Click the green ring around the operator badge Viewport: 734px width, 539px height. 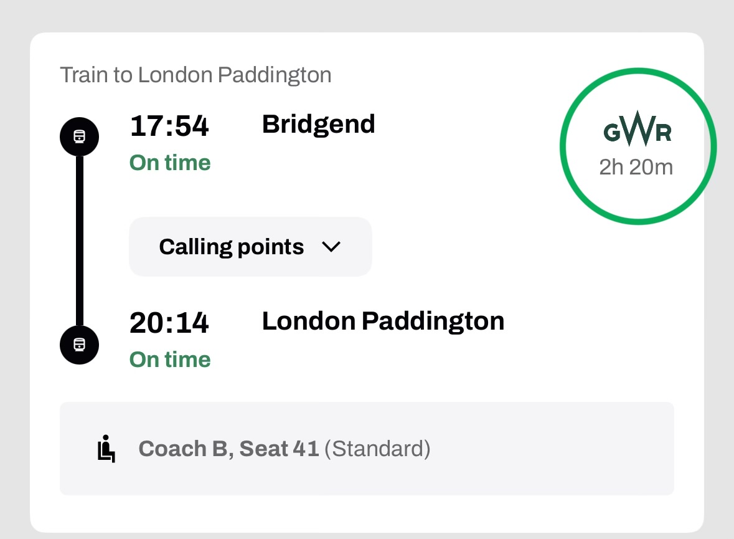point(563,147)
